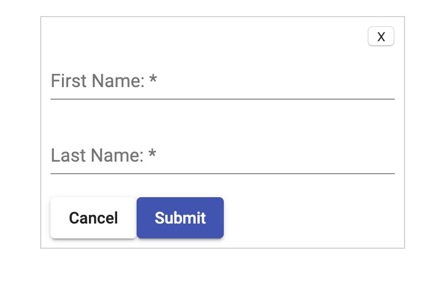Click the Last Name input field
Screen dimensions: 443x282
[x=223, y=155]
